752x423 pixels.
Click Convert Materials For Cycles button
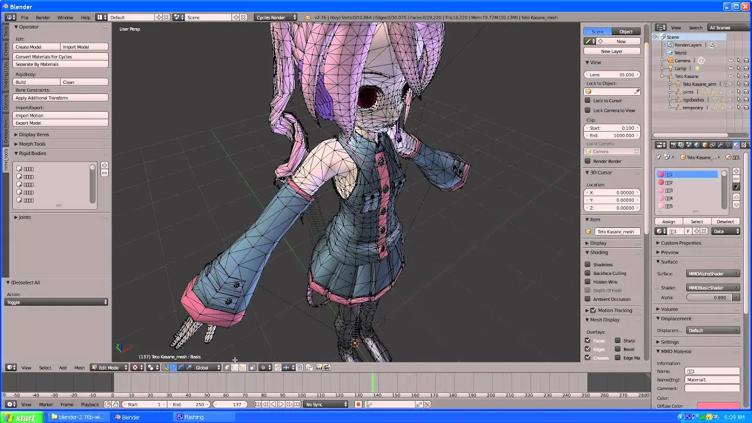[x=61, y=56]
